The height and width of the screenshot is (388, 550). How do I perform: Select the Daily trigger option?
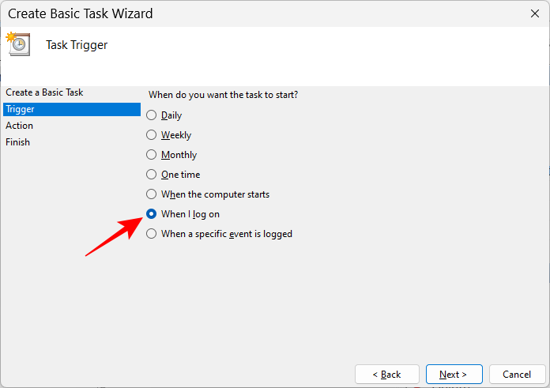152,115
